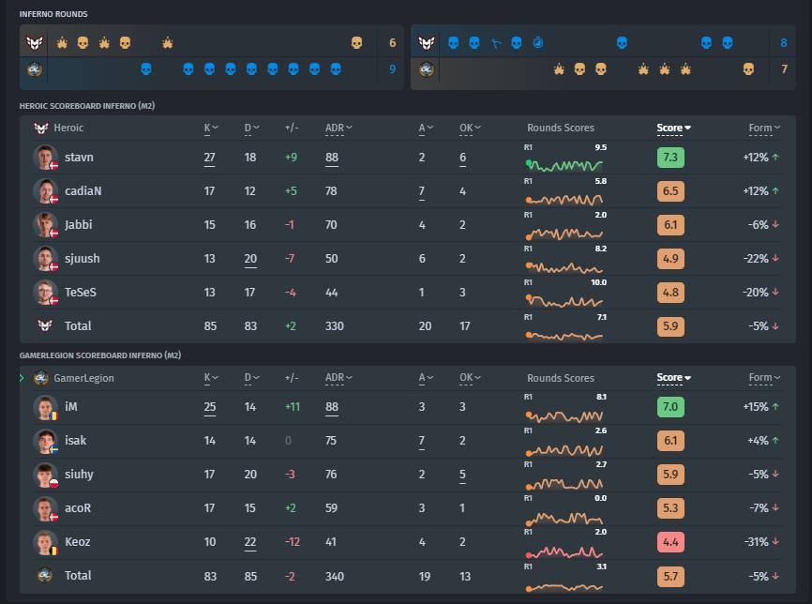The height and width of the screenshot is (604, 812).
Task: Sort GamerLegion table by D column
Action: 251,378
